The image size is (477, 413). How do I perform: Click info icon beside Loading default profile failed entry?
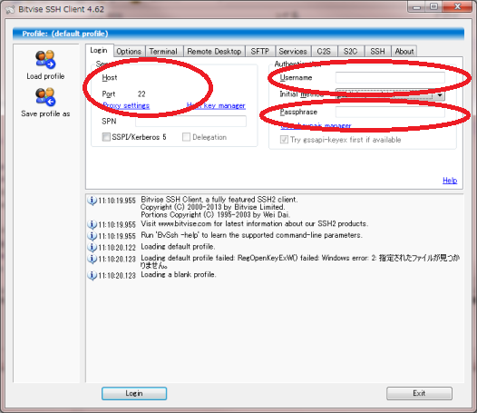point(92,259)
